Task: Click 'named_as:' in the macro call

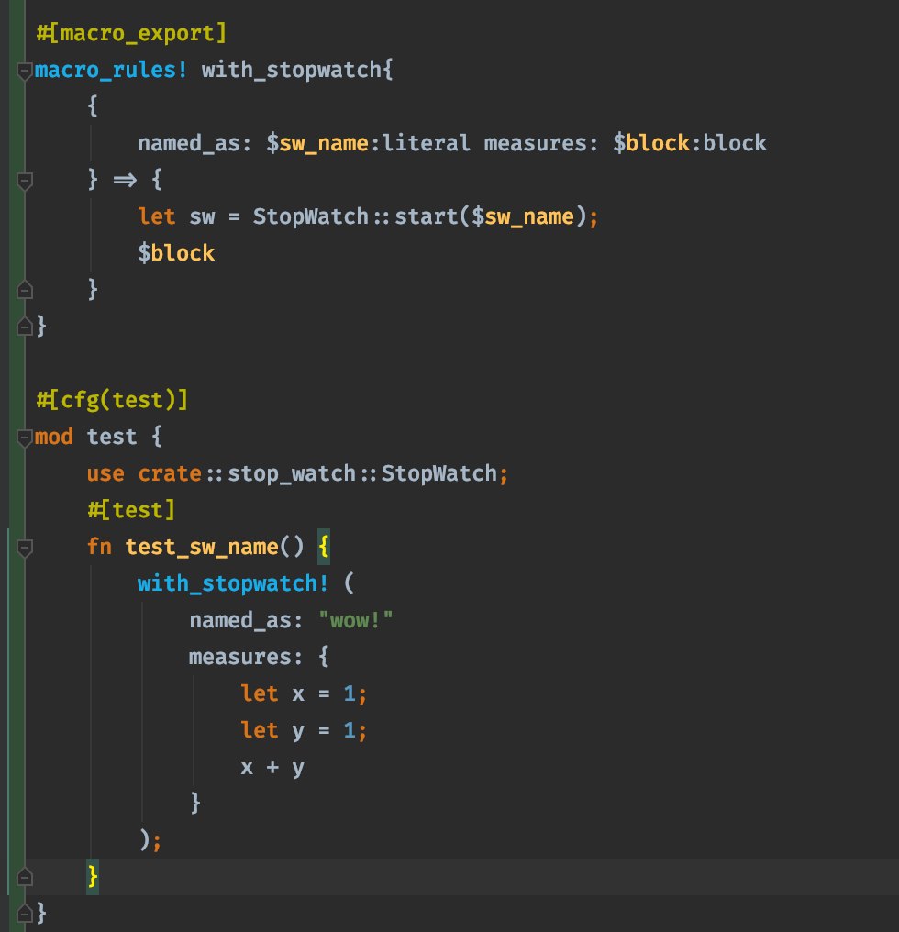Action: point(246,620)
